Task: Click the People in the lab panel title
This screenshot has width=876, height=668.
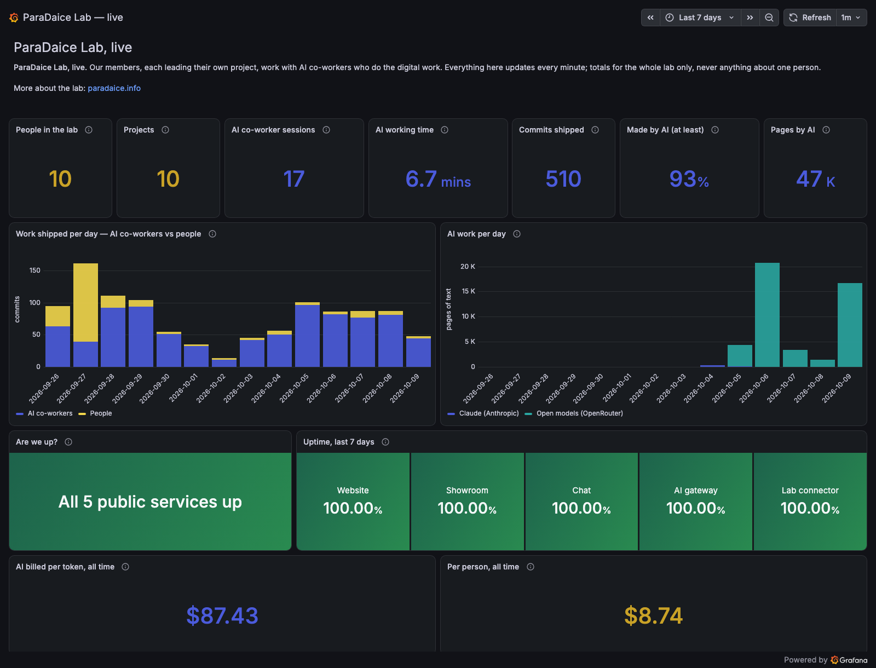Action: 47,130
